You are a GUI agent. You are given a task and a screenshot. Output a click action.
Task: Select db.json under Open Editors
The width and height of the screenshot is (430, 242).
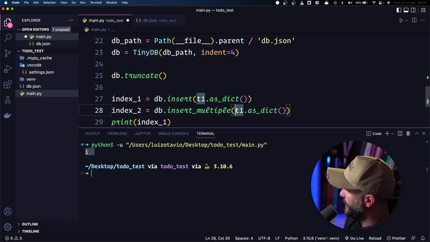(x=47, y=44)
